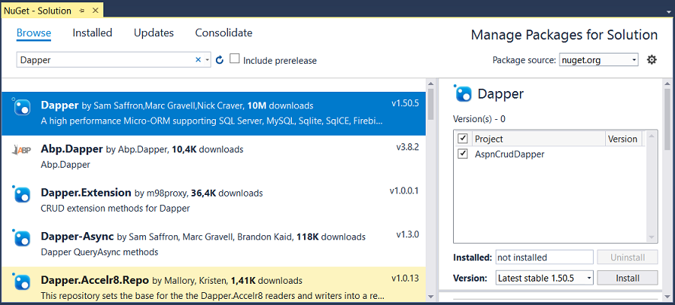Click the v3.8.2 version label
Screen dimensions: 675x305
point(407,147)
